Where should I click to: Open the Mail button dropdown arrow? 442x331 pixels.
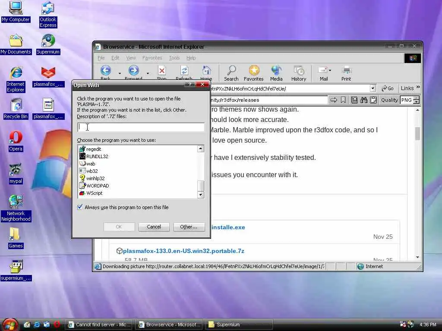tap(330, 70)
